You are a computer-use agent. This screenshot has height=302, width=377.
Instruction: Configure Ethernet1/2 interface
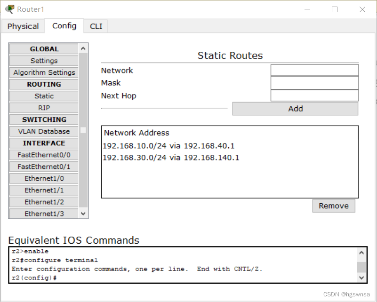pos(44,202)
